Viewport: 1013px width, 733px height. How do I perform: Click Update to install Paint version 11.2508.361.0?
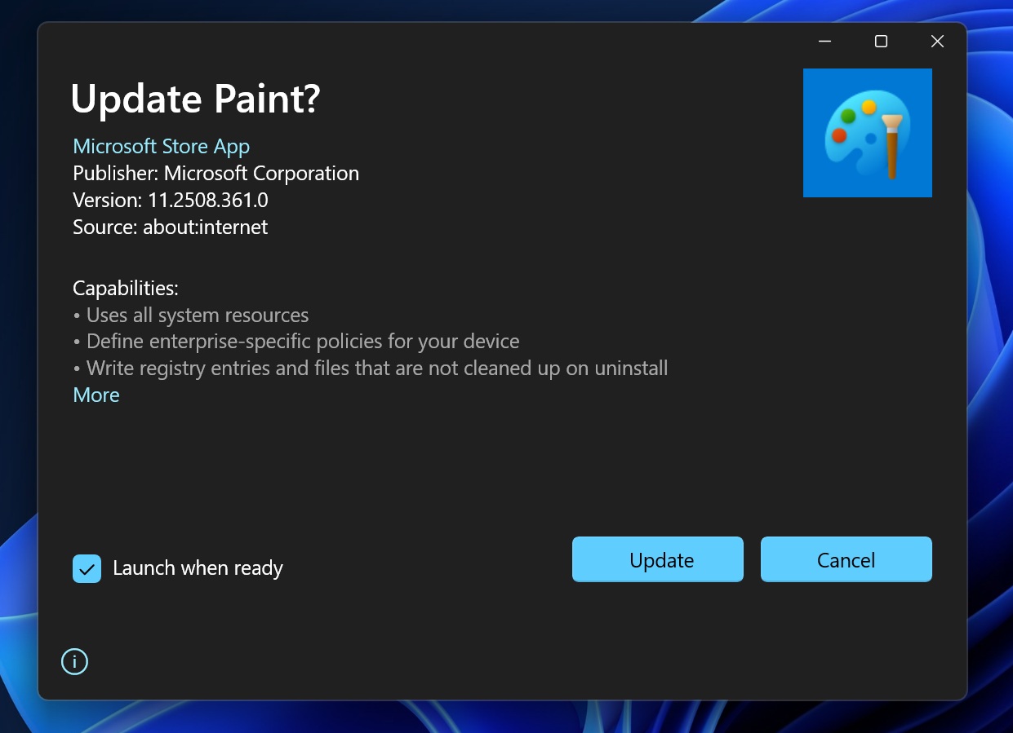tap(657, 559)
